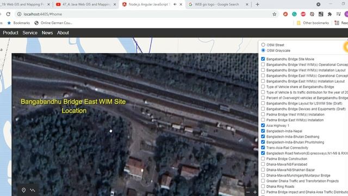The height and width of the screenshot is (196, 348).
Task: Check Dhaka-Mawa/Munshiganj/Muktarpur Bridge layer
Action: [x=263, y=175]
